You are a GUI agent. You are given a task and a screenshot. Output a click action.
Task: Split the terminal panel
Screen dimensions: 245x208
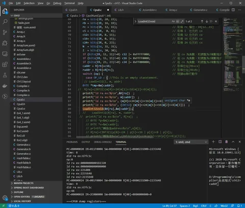(x=220, y=142)
